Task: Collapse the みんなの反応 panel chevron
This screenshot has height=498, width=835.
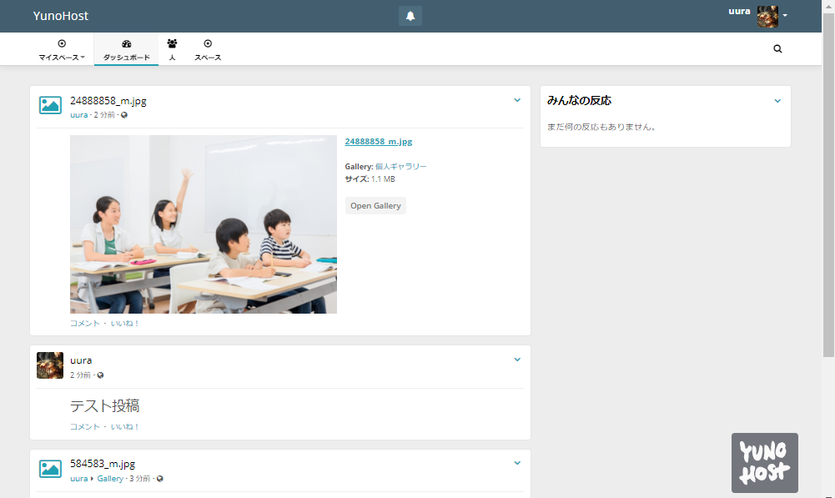Action: click(777, 101)
